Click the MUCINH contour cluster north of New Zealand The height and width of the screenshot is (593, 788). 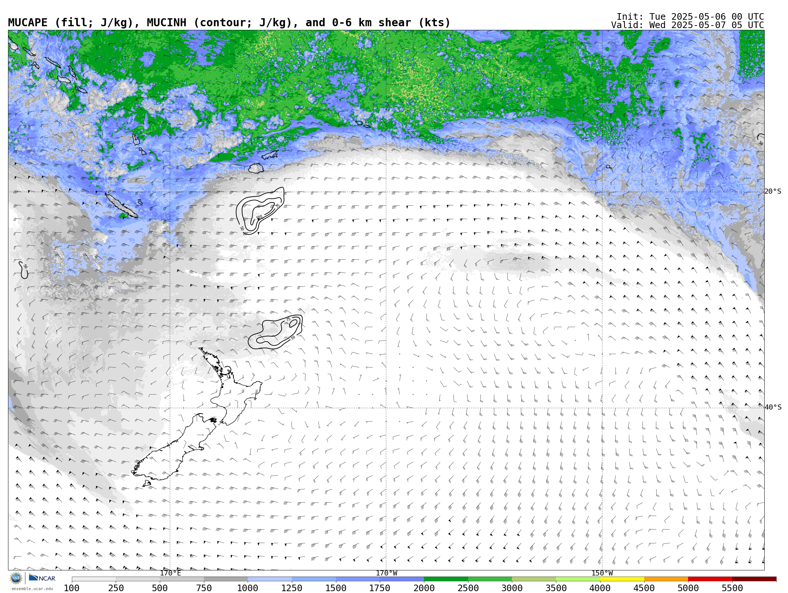[275, 332]
